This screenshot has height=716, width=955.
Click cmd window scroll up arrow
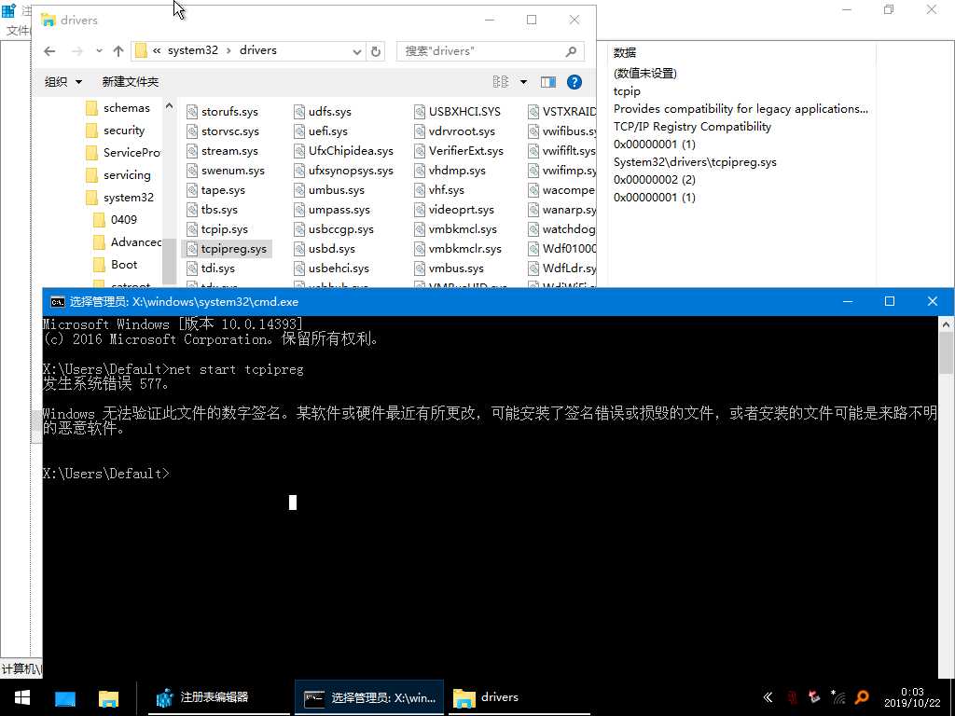(x=947, y=324)
